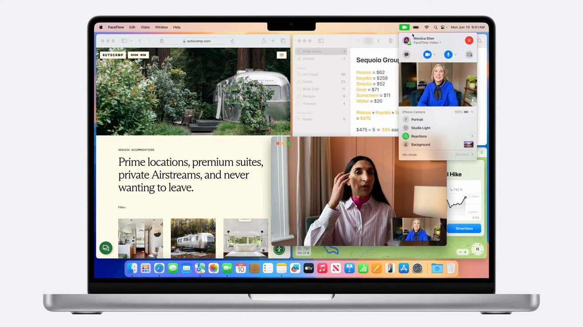Switch Notes to list view
The image size is (583, 327).
click(x=358, y=41)
